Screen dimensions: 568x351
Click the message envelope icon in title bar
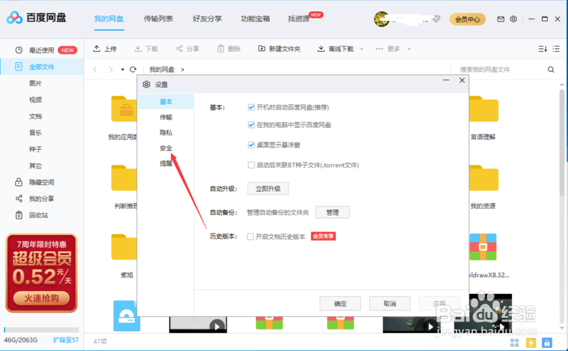500,19
